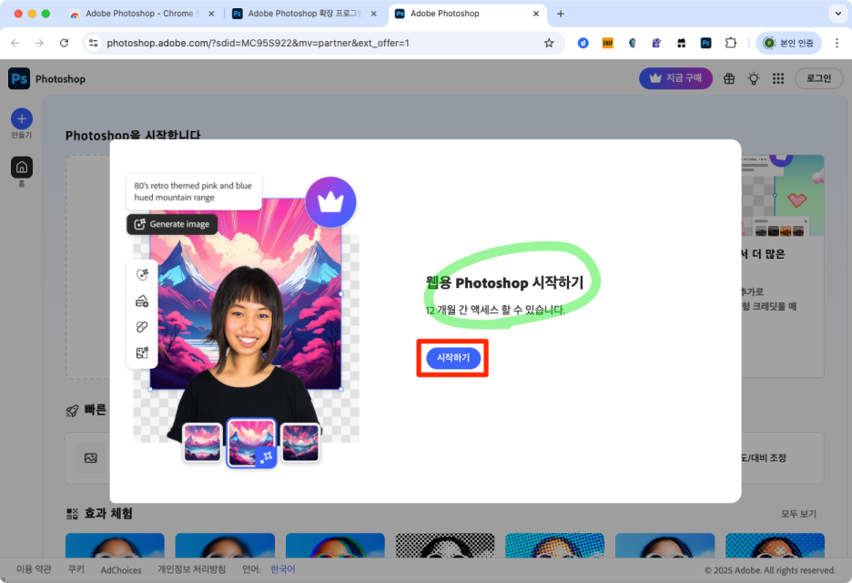
Task: Click the 효과 체험 section heading
Action: pyautogui.click(x=108, y=514)
